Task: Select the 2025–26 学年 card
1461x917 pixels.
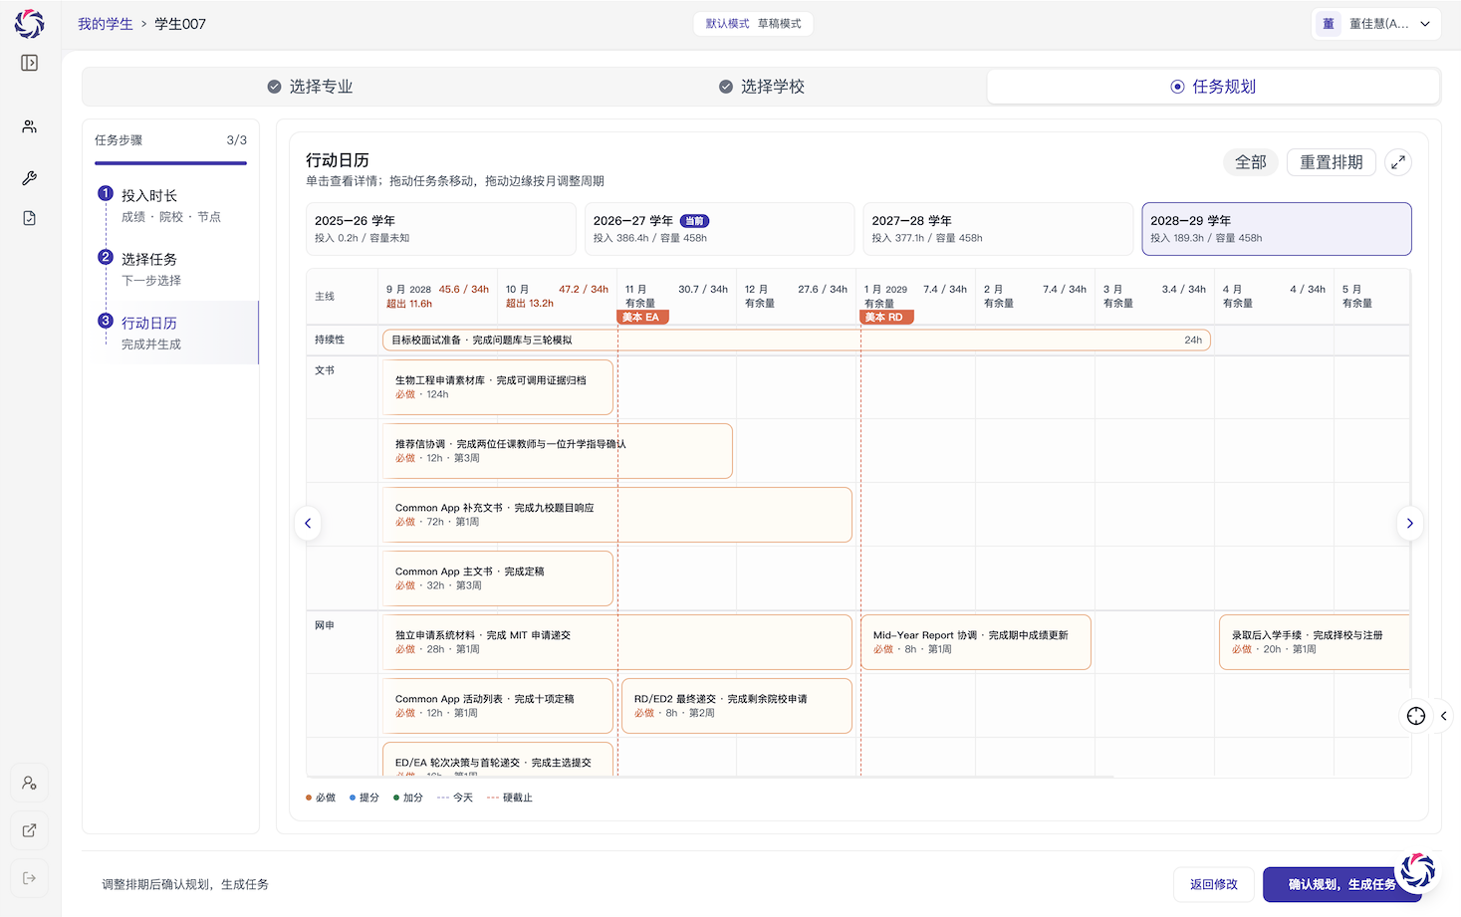Action: (441, 229)
